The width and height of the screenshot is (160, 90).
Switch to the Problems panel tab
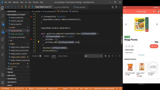click(37, 56)
